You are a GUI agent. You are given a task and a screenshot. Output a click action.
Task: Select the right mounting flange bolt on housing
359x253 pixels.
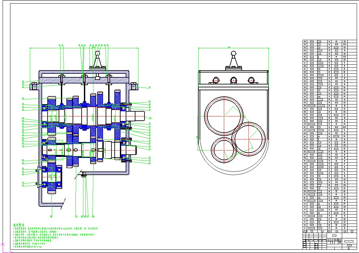[x=134, y=86]
